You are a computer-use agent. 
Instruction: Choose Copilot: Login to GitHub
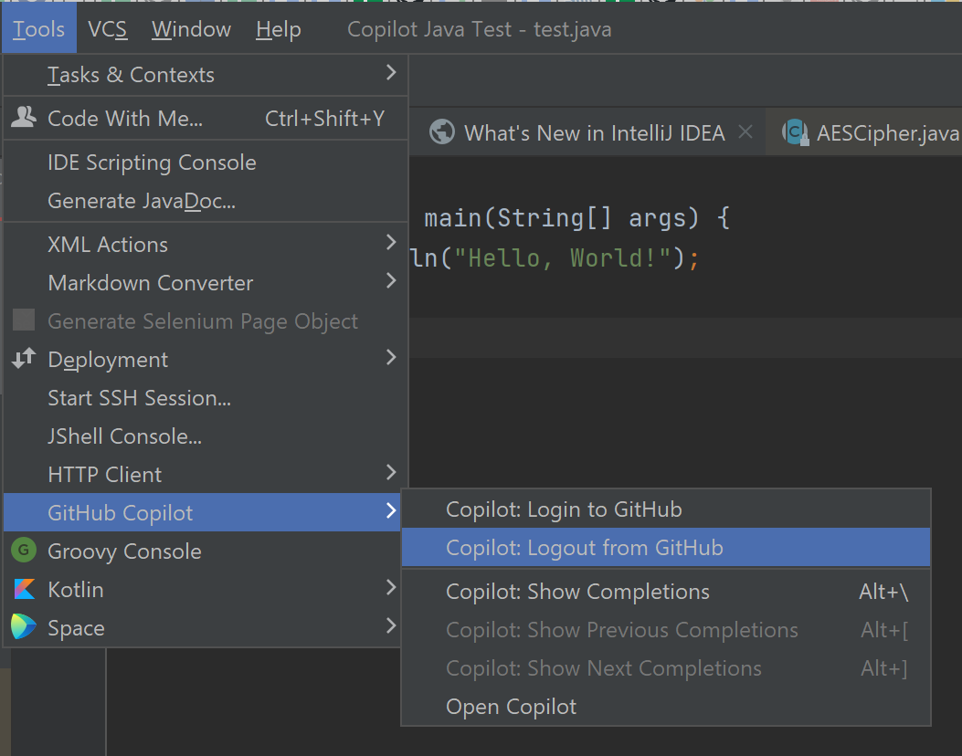(x=666, y=509)
